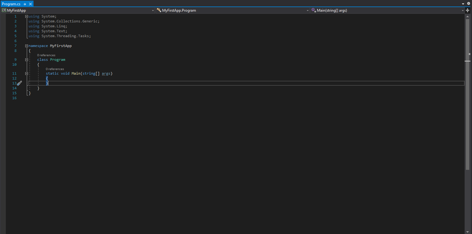Click the vertical scrollbar thumb
This screenshot has width=472, height=234.
click(x=468, y=94)
